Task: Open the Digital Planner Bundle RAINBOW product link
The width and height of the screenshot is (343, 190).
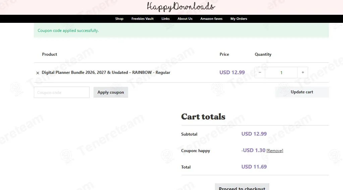Action: coord(106,73)
